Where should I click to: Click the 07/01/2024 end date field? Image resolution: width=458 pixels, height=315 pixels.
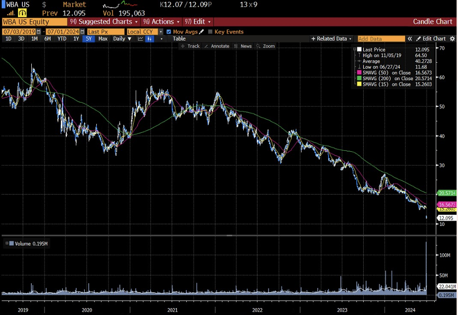(x=63, y=32)
